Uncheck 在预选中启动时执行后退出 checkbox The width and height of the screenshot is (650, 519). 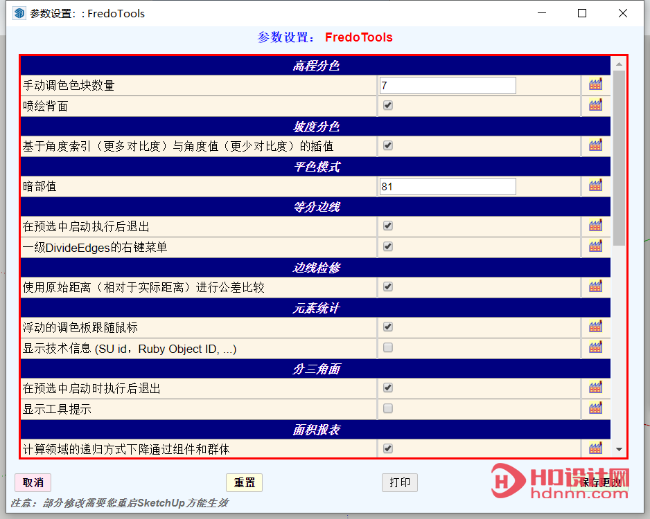click(388, 388)
